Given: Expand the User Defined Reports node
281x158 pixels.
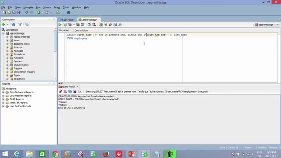Looking at the screenshot, I should tap(3, 106).
